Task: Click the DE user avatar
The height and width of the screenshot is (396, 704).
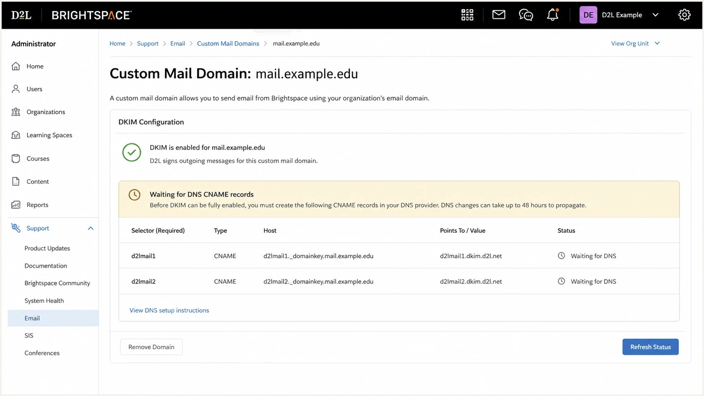Action: tap(588, 15)
